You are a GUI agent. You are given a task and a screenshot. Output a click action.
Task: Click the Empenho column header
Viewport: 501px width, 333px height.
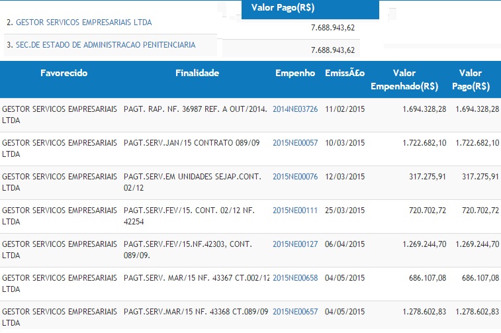(295, 73)
